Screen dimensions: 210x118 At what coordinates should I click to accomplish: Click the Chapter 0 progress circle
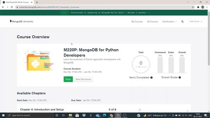[x=140, y=110]
